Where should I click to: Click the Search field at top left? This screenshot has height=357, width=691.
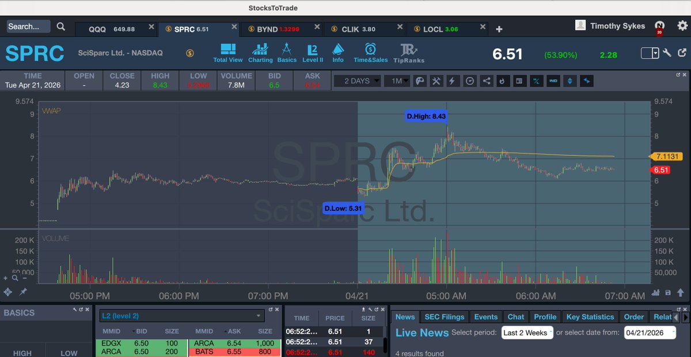(28, 26)
